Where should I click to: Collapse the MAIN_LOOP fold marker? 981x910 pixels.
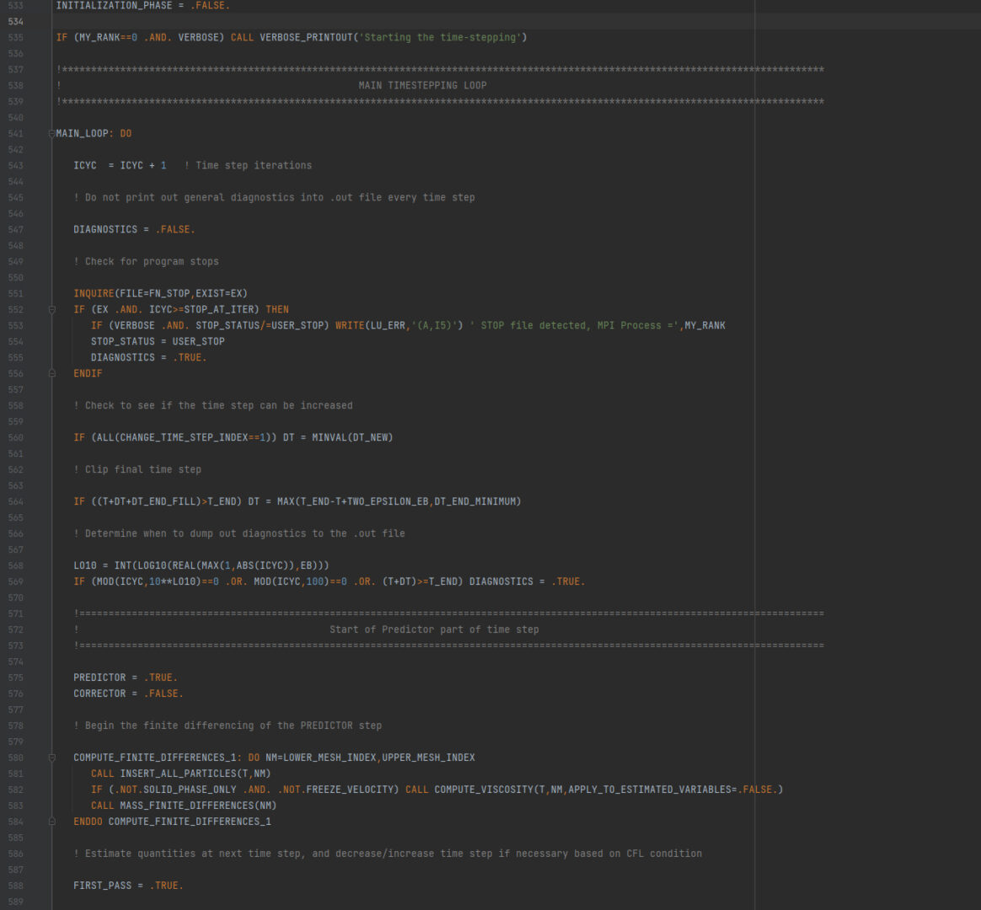click(51, 134)
